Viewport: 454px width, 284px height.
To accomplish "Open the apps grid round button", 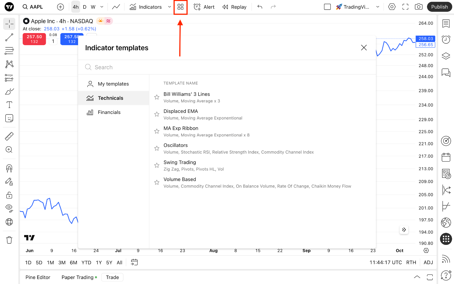I will tap(446, 239).
